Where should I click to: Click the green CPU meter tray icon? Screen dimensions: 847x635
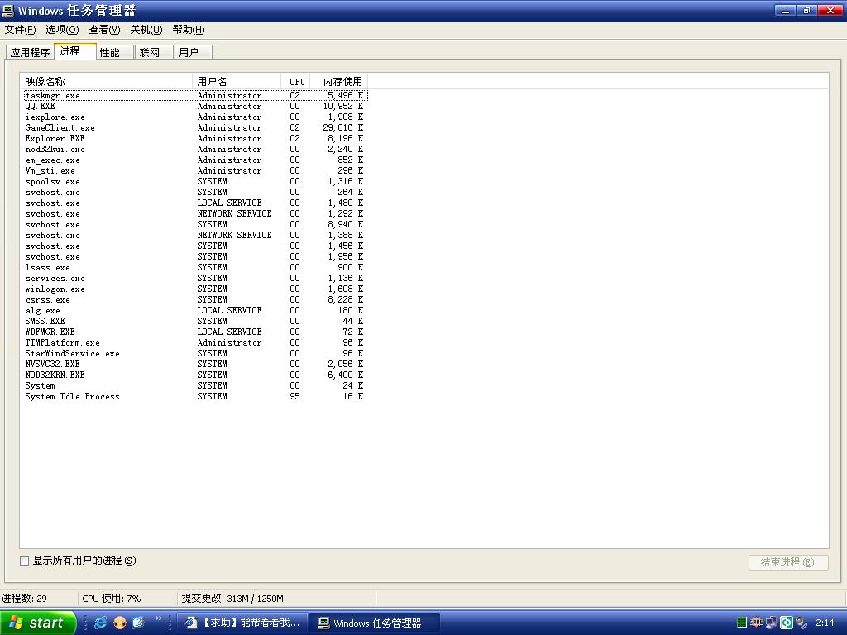[742, 623]
